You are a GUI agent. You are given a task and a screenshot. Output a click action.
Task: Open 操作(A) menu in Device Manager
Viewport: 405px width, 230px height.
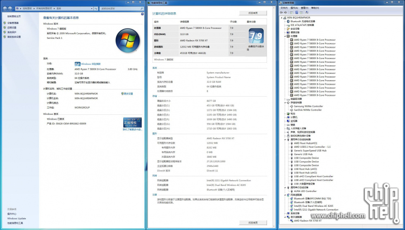point(294,8)
